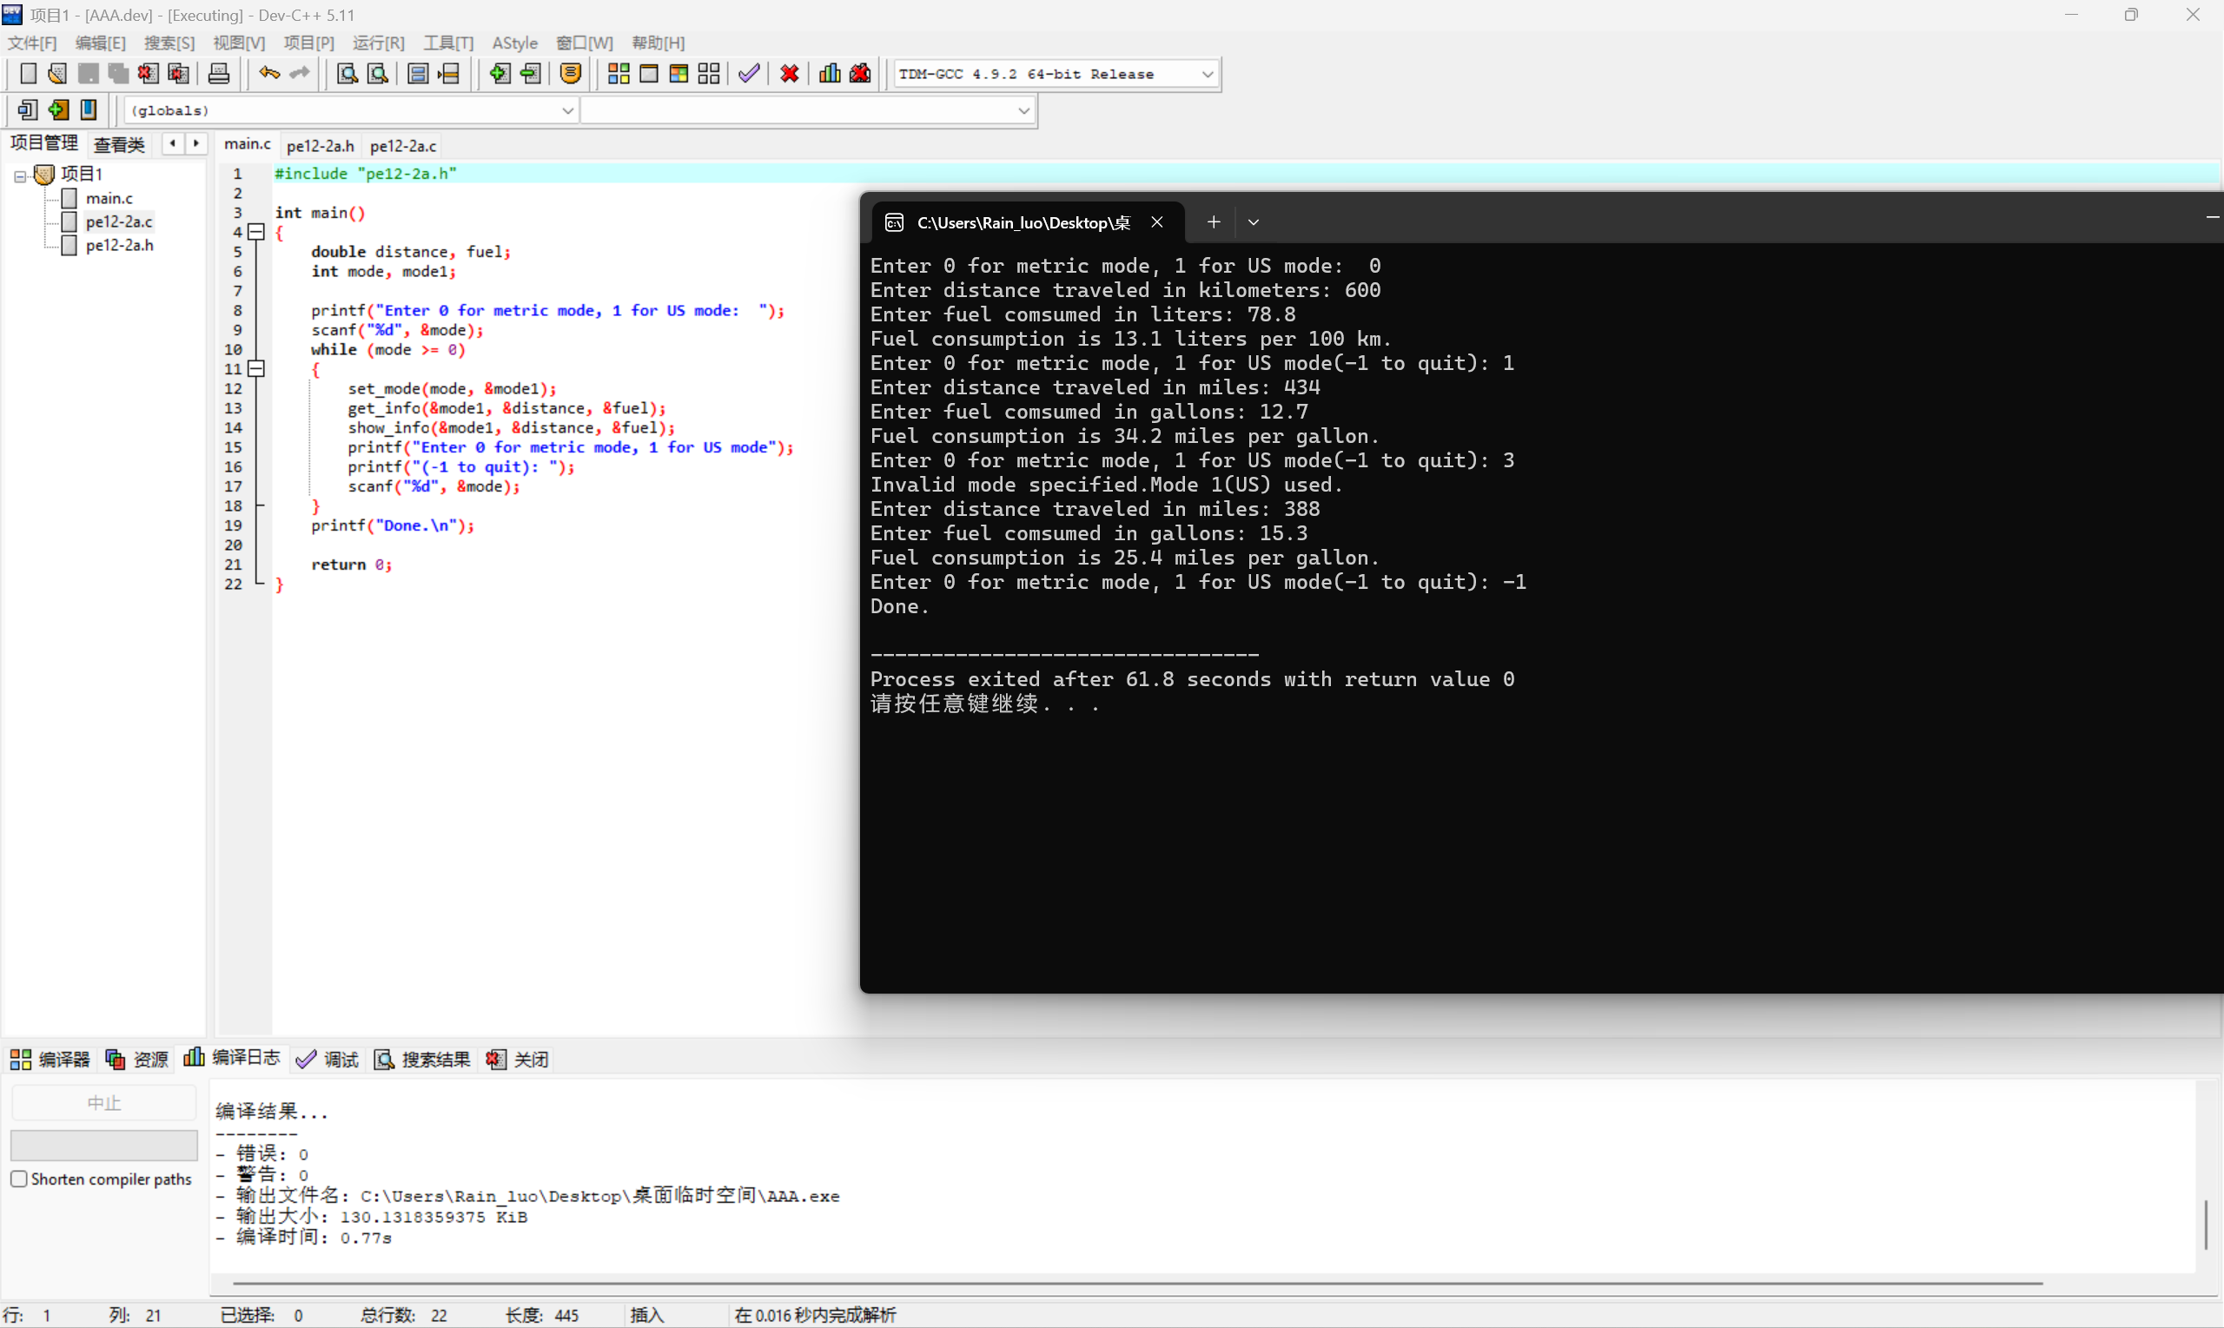
Task: Switch to the pe12-2a.c editor tab
Action: (x=403, y=146)
